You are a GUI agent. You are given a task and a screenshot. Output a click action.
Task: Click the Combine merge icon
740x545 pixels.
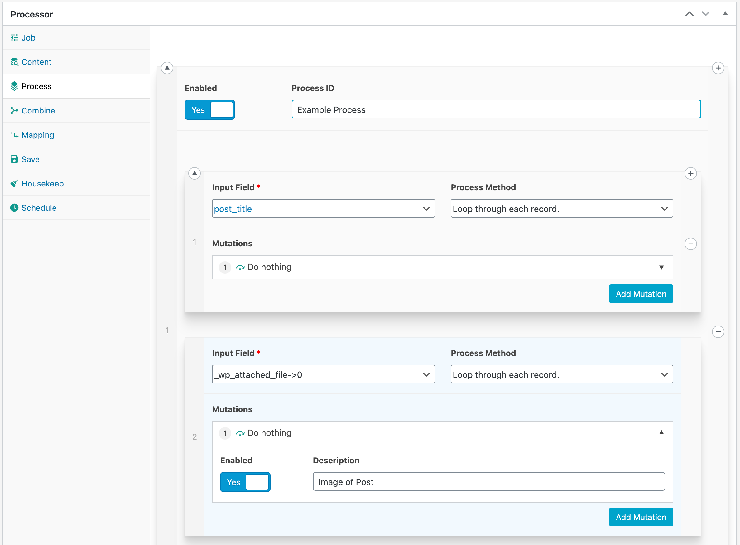pyautogui.click(x=14, y=110)
